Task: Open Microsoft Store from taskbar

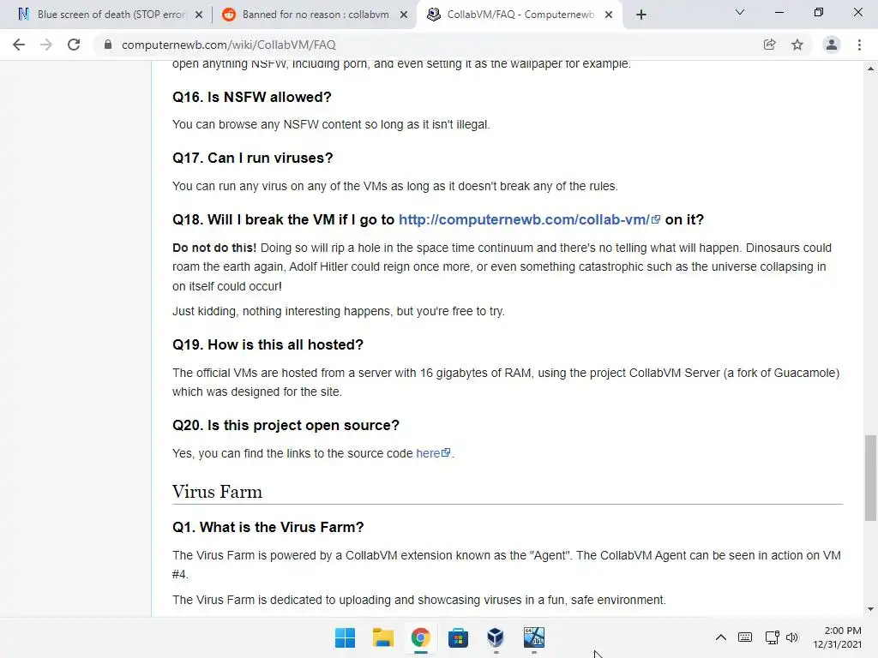Action: (x=458, y=637)
